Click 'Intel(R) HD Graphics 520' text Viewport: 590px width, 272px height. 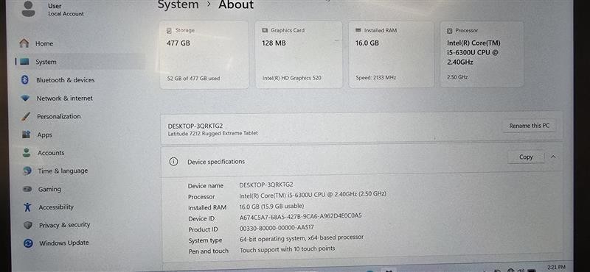coord(292,78)
